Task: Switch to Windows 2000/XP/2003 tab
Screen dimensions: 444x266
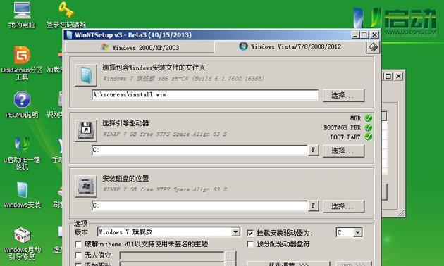Action: click(140, 47)
